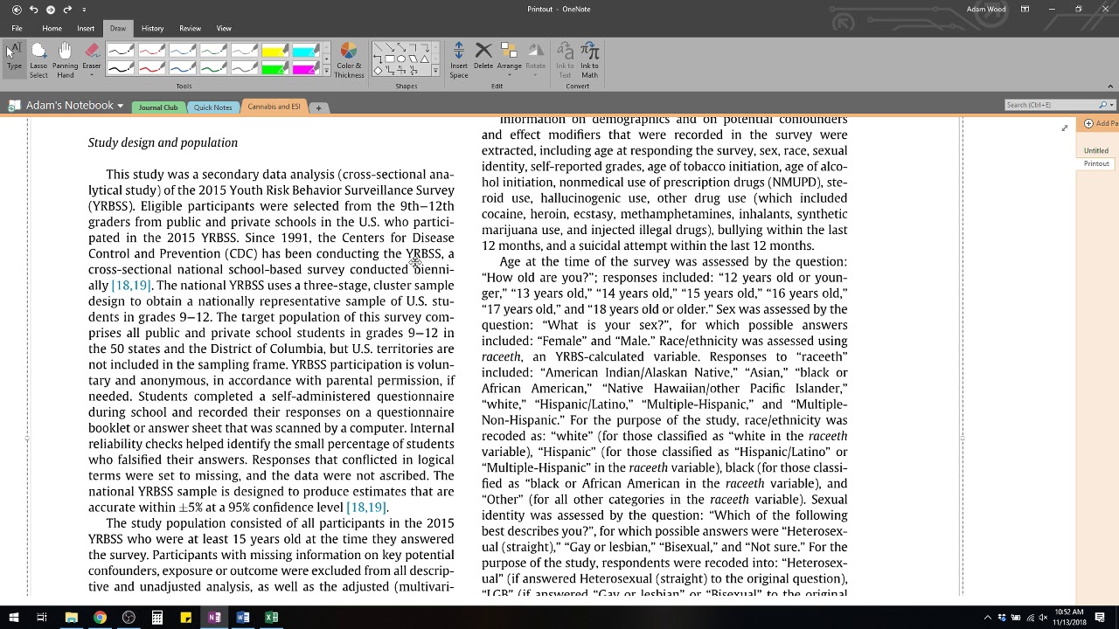Open Color & Thickness dialog
Viewport: 1119px width, 629px height.
pyautogui.click(x=349, y=59)
